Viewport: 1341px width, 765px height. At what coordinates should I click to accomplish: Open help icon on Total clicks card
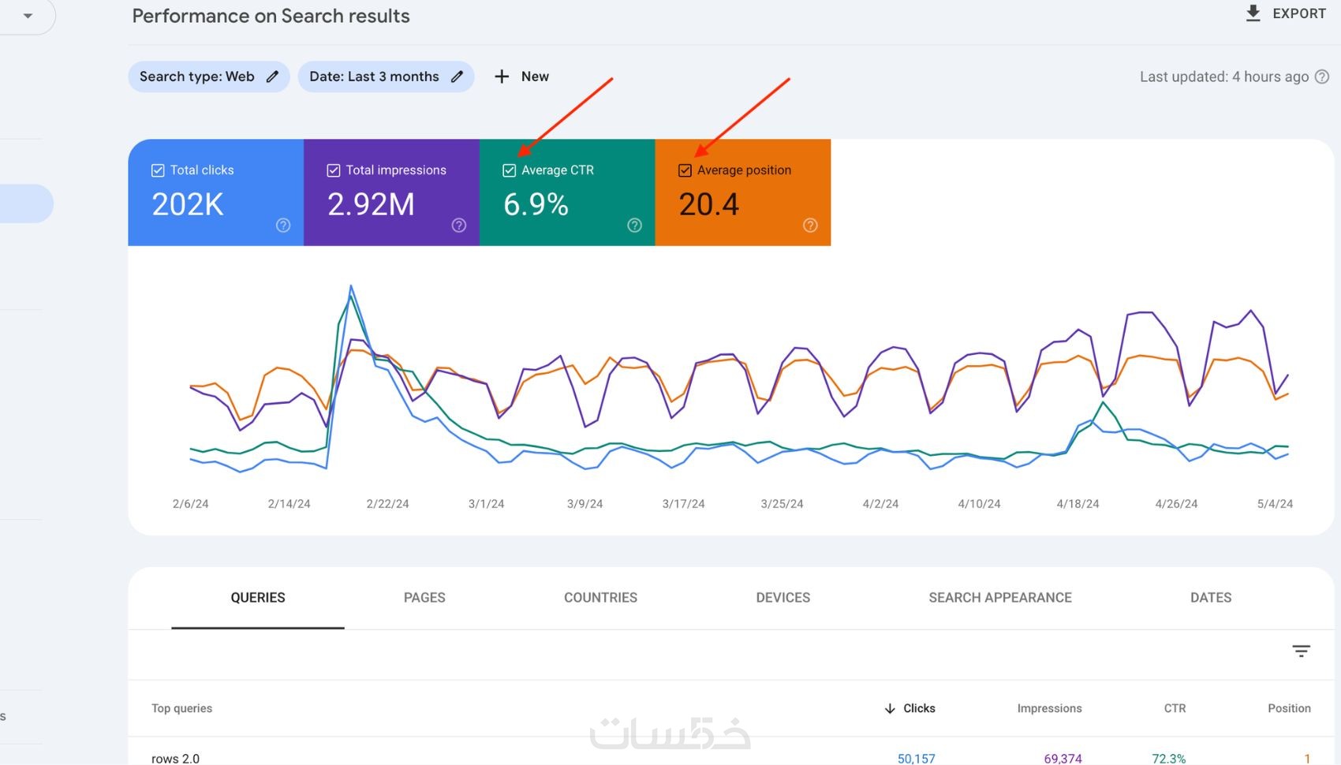click(x=283, y=226)
